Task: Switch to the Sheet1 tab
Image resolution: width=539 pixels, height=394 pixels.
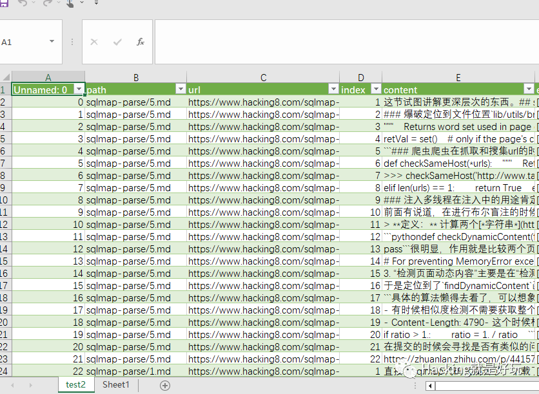Action: pyautogui.click(x=116, y=385)
